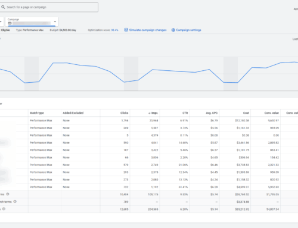This screenshot has width=298, height=228.
Task: Click the '2.20%' CTR cell
Action: click(x=184, y=158)
